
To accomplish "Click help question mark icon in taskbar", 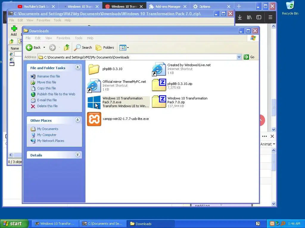I will click(258, 224).
